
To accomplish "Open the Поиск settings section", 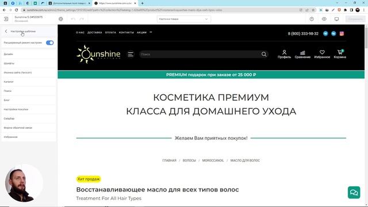I will coord(29,91).
